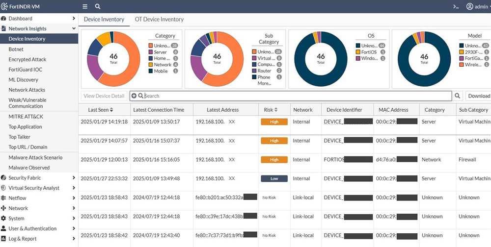Click MAC Address column header
Viewport: 491px width, 247px height.
click(393, 110)
